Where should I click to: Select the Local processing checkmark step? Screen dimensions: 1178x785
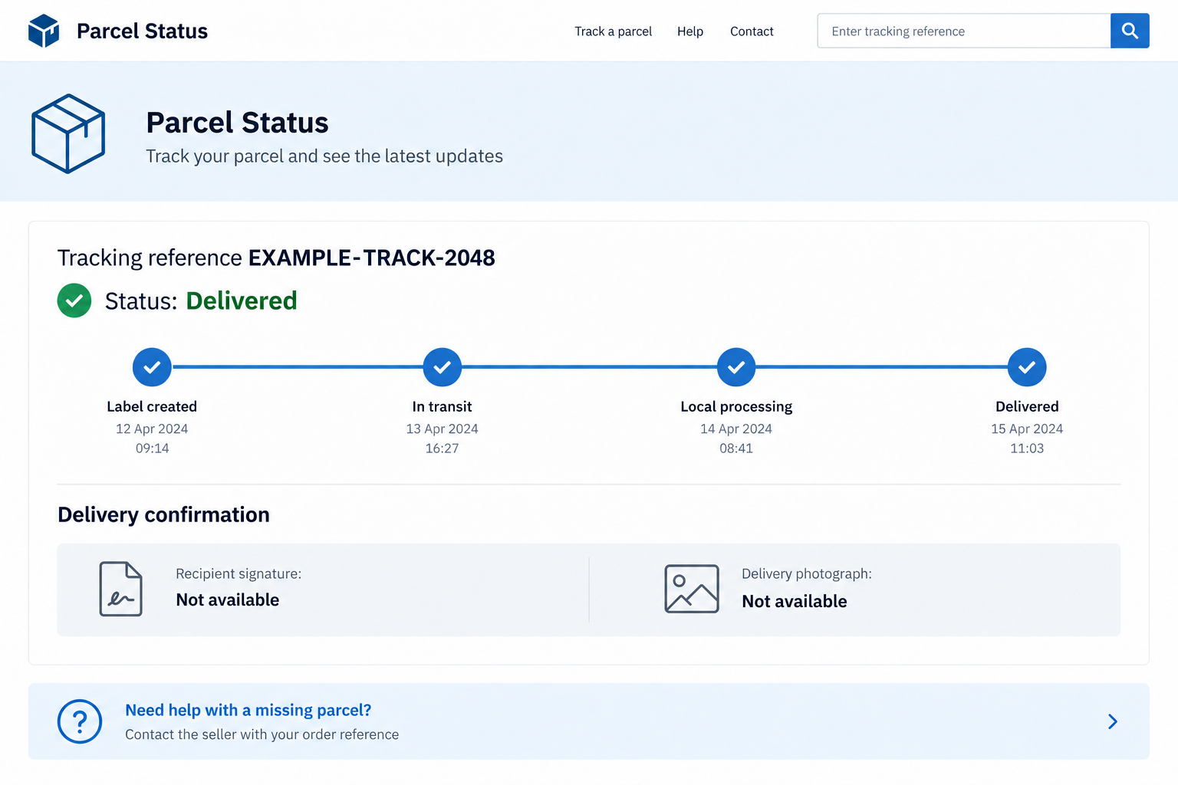(x=736, y=367)
